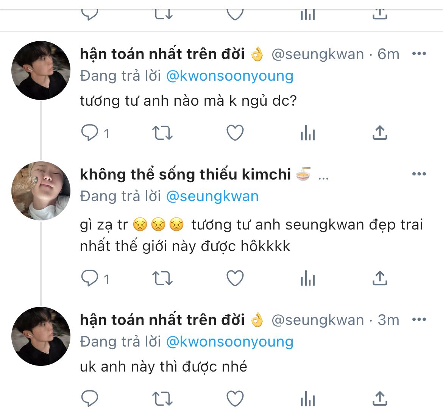This screenshot has width=443, height=417.
Task: Open more options on the 6m tweet
Action: pos(419,54)
